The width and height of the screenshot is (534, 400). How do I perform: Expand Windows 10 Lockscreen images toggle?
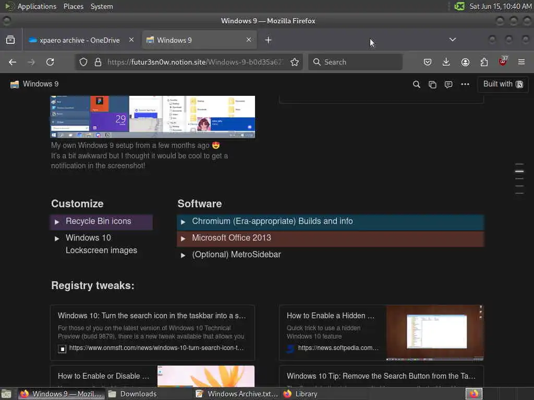(x=57, y=239)
